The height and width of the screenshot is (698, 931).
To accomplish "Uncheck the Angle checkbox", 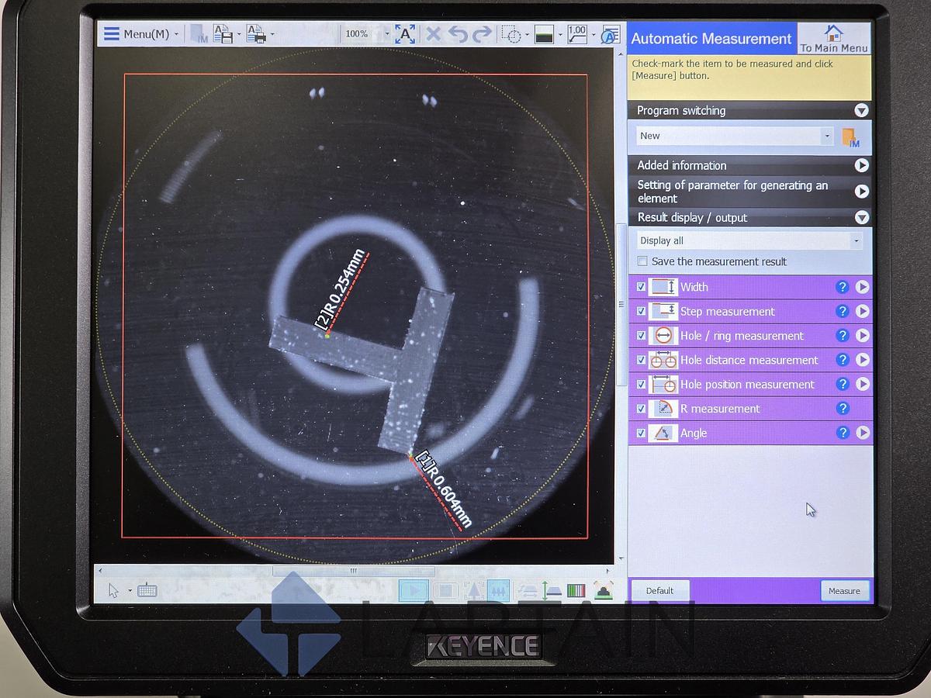I will (641, 433).
